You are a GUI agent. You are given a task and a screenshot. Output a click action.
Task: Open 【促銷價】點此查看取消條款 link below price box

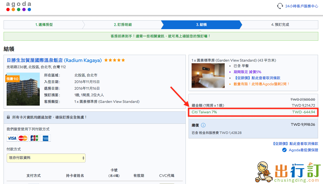[295, 144]
